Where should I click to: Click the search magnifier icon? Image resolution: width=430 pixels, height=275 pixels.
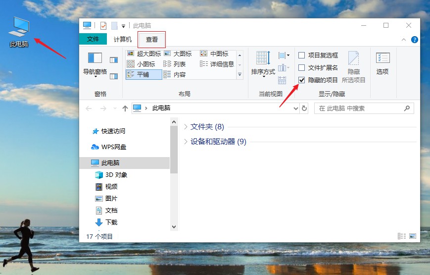[x=407, y=108]
